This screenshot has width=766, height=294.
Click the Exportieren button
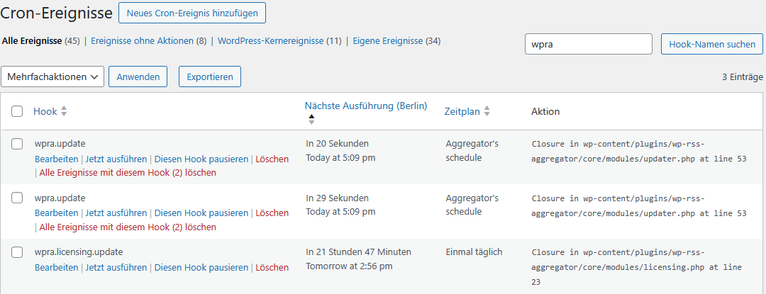tap(210, 77)
